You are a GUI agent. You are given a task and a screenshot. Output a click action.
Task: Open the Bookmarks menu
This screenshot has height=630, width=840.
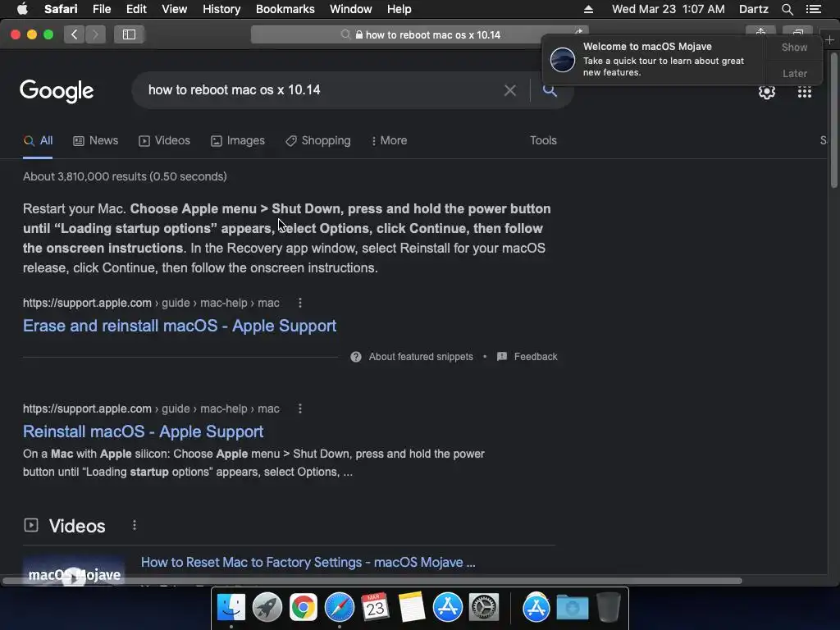click(285, 9)
